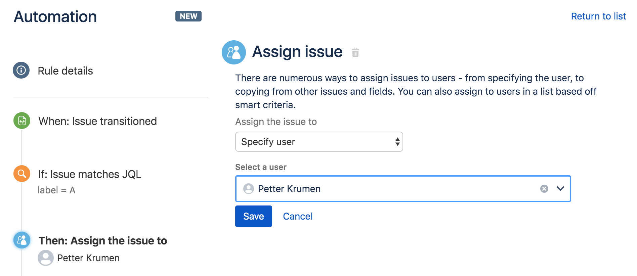Delete the Assign issue action via trash icon
Image resolution: width=637 pixels, height=276 pixels.
point(355,53)
